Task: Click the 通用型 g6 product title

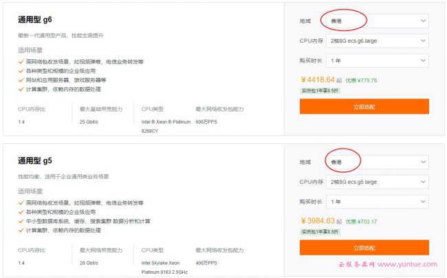Action: 35,20
